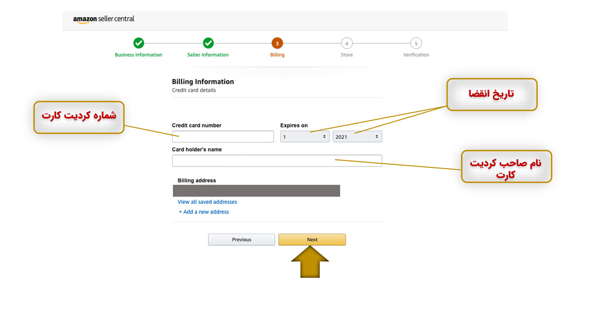Select the Verification step circle
This screenshot has height=333, width=592.
[x=416, y=43]
